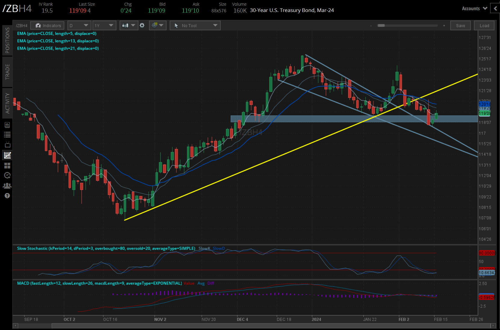Open the No Tool drawing selector
500x330 pixels.
(x=195, y=26)
